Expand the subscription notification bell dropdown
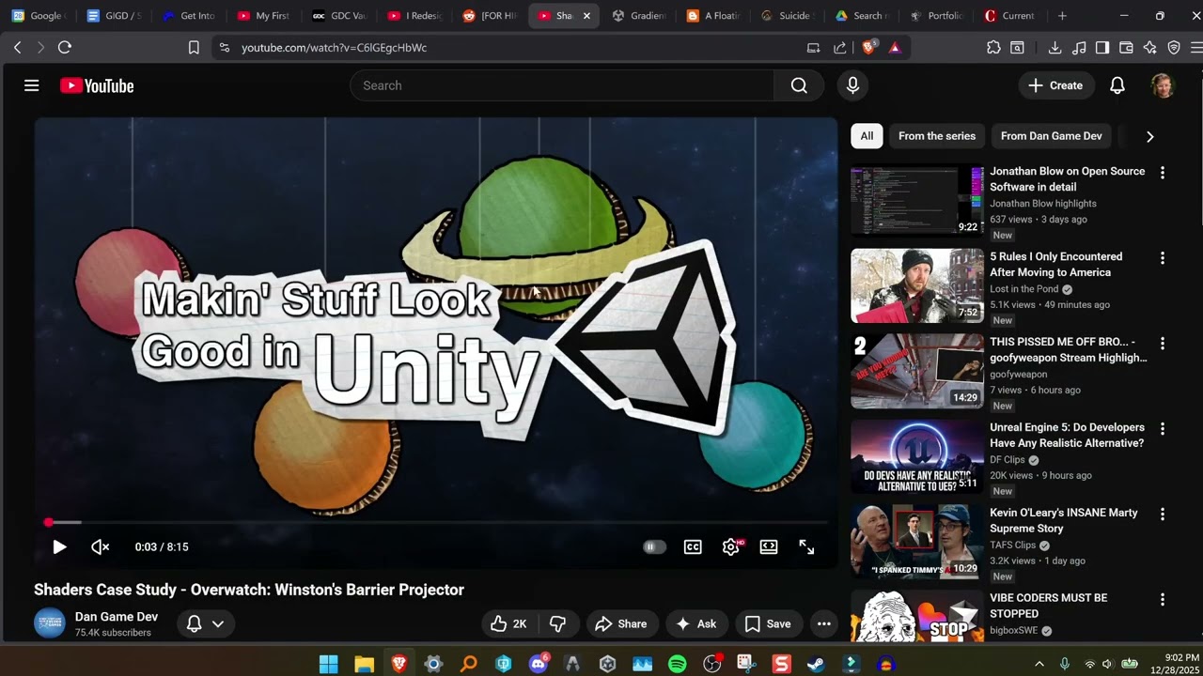The image size is (1203, 676). (205, 623)
